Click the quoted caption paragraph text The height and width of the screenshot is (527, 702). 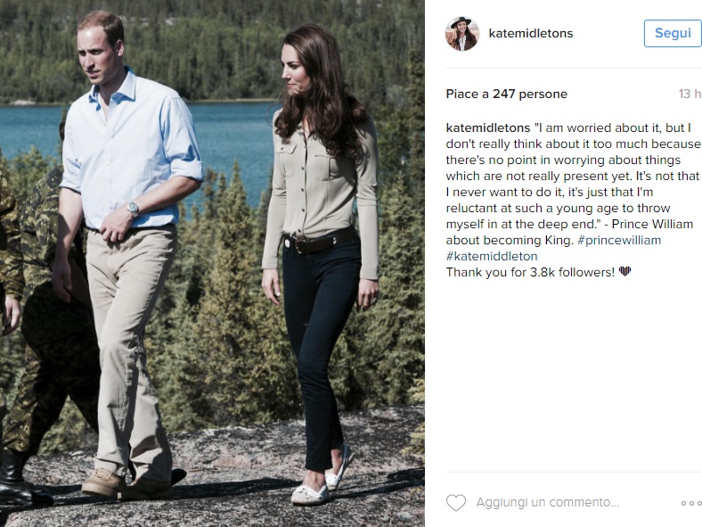point(573,184)
